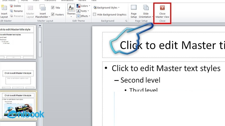The width and height of the screenshot is (225, 126).
Task: Switch to the Animations ribbon tab
Action: (x=67, y=1)
